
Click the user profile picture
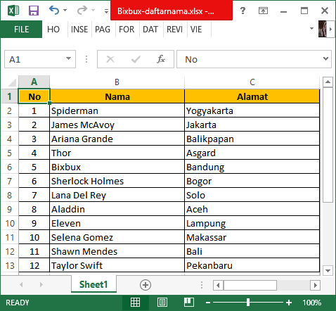tap(323, 29)
